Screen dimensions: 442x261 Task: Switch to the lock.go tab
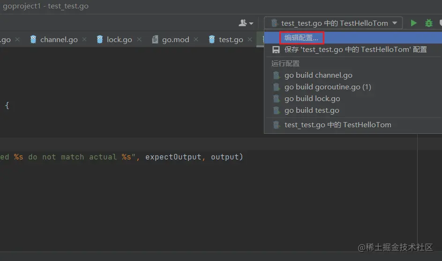tap(119, 40)
